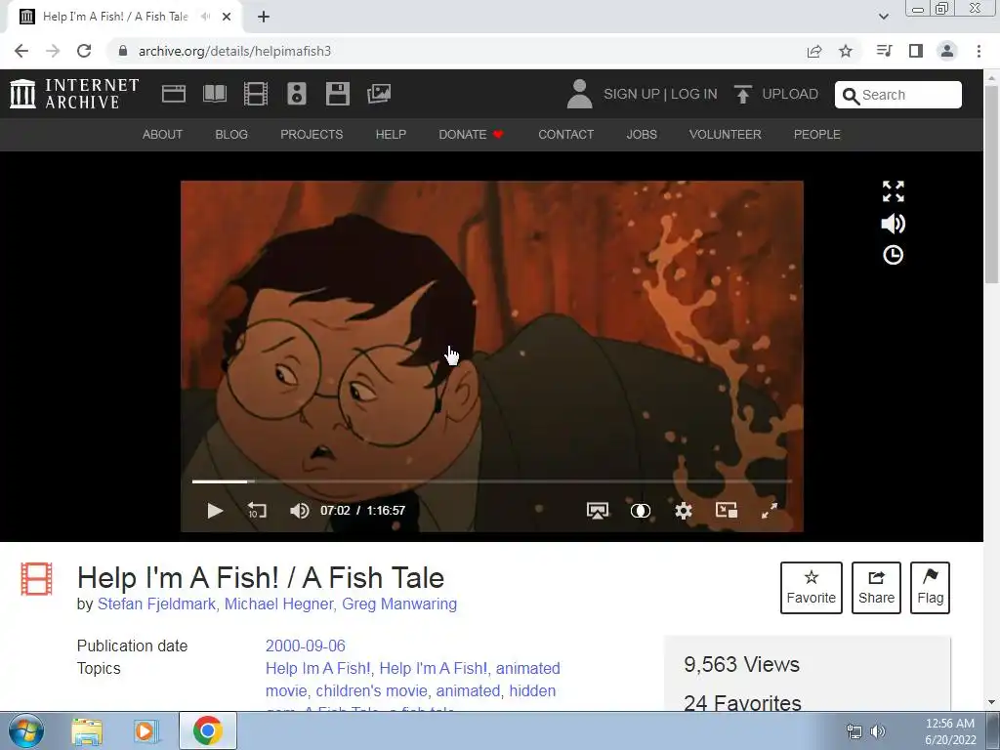Toggle the captions/contrast circle icon in player

coord(641,510)
